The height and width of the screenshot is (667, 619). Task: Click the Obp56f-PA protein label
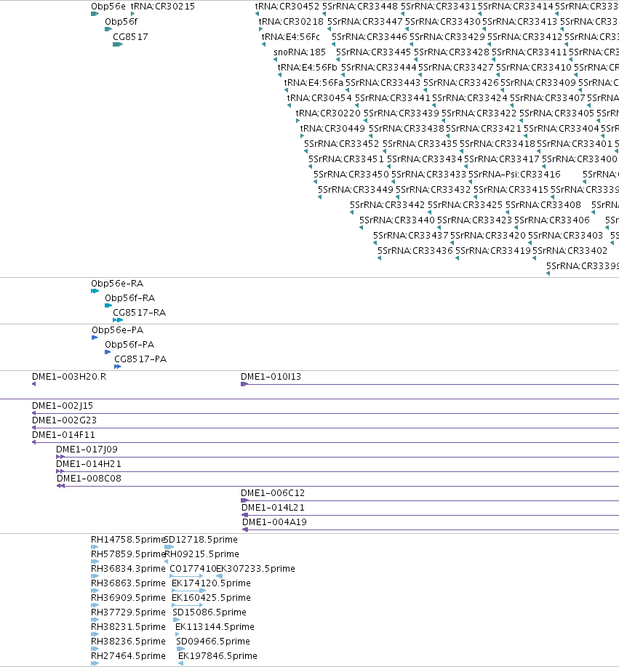(129, 345)
